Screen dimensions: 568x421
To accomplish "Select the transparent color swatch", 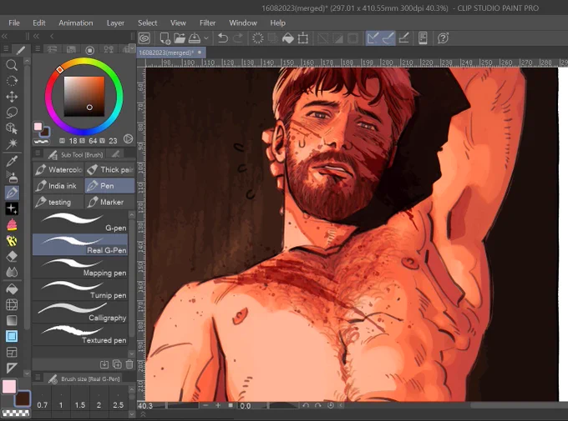I will (16, 413).
